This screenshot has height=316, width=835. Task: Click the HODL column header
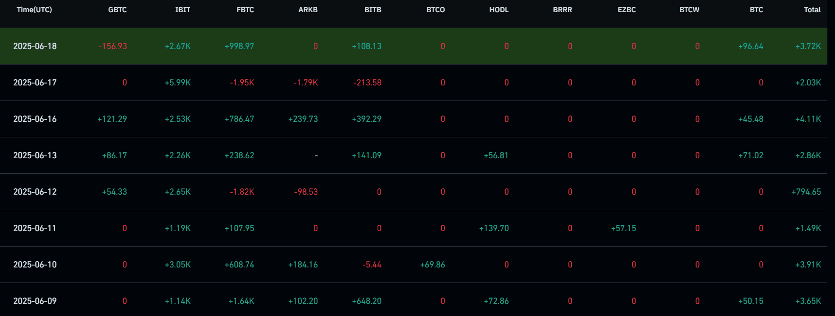[x=499, y=10]
